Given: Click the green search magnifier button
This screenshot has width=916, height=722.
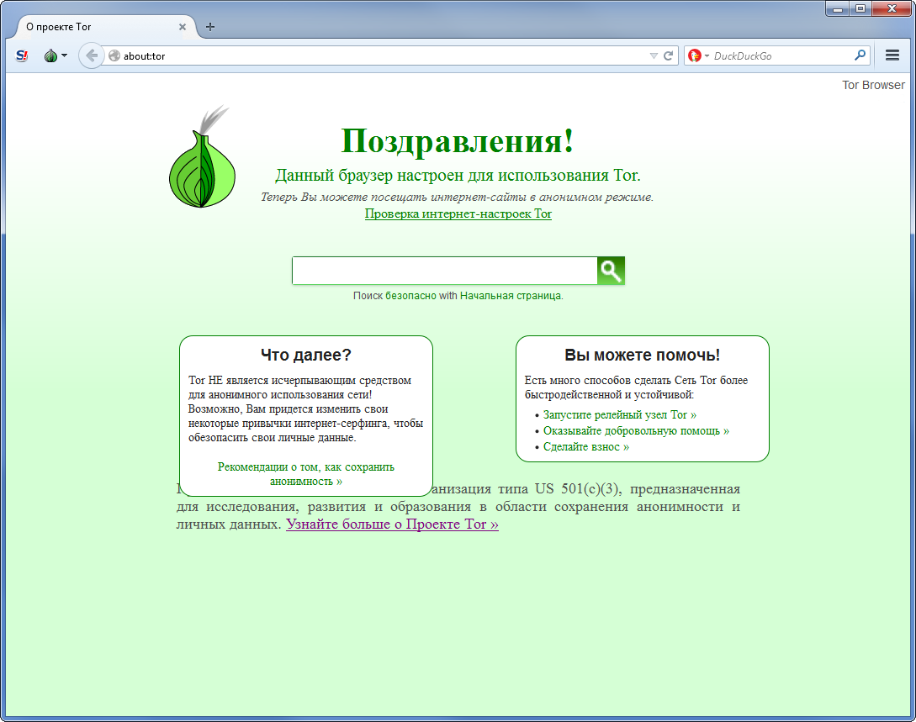Looking at the screenshot, I should tap(611, 271).
